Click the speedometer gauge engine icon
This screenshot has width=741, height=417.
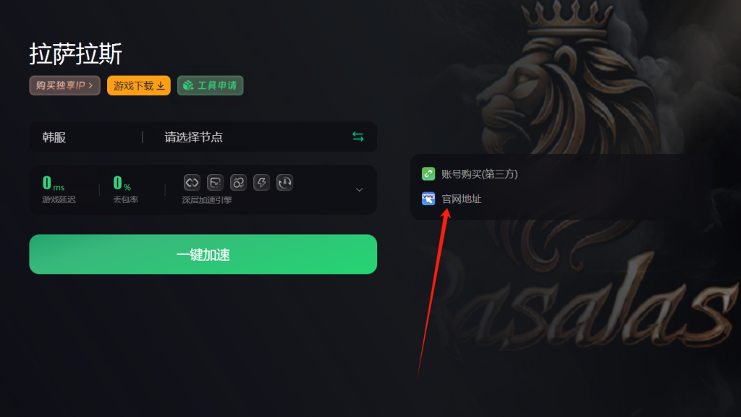(284, 183)
